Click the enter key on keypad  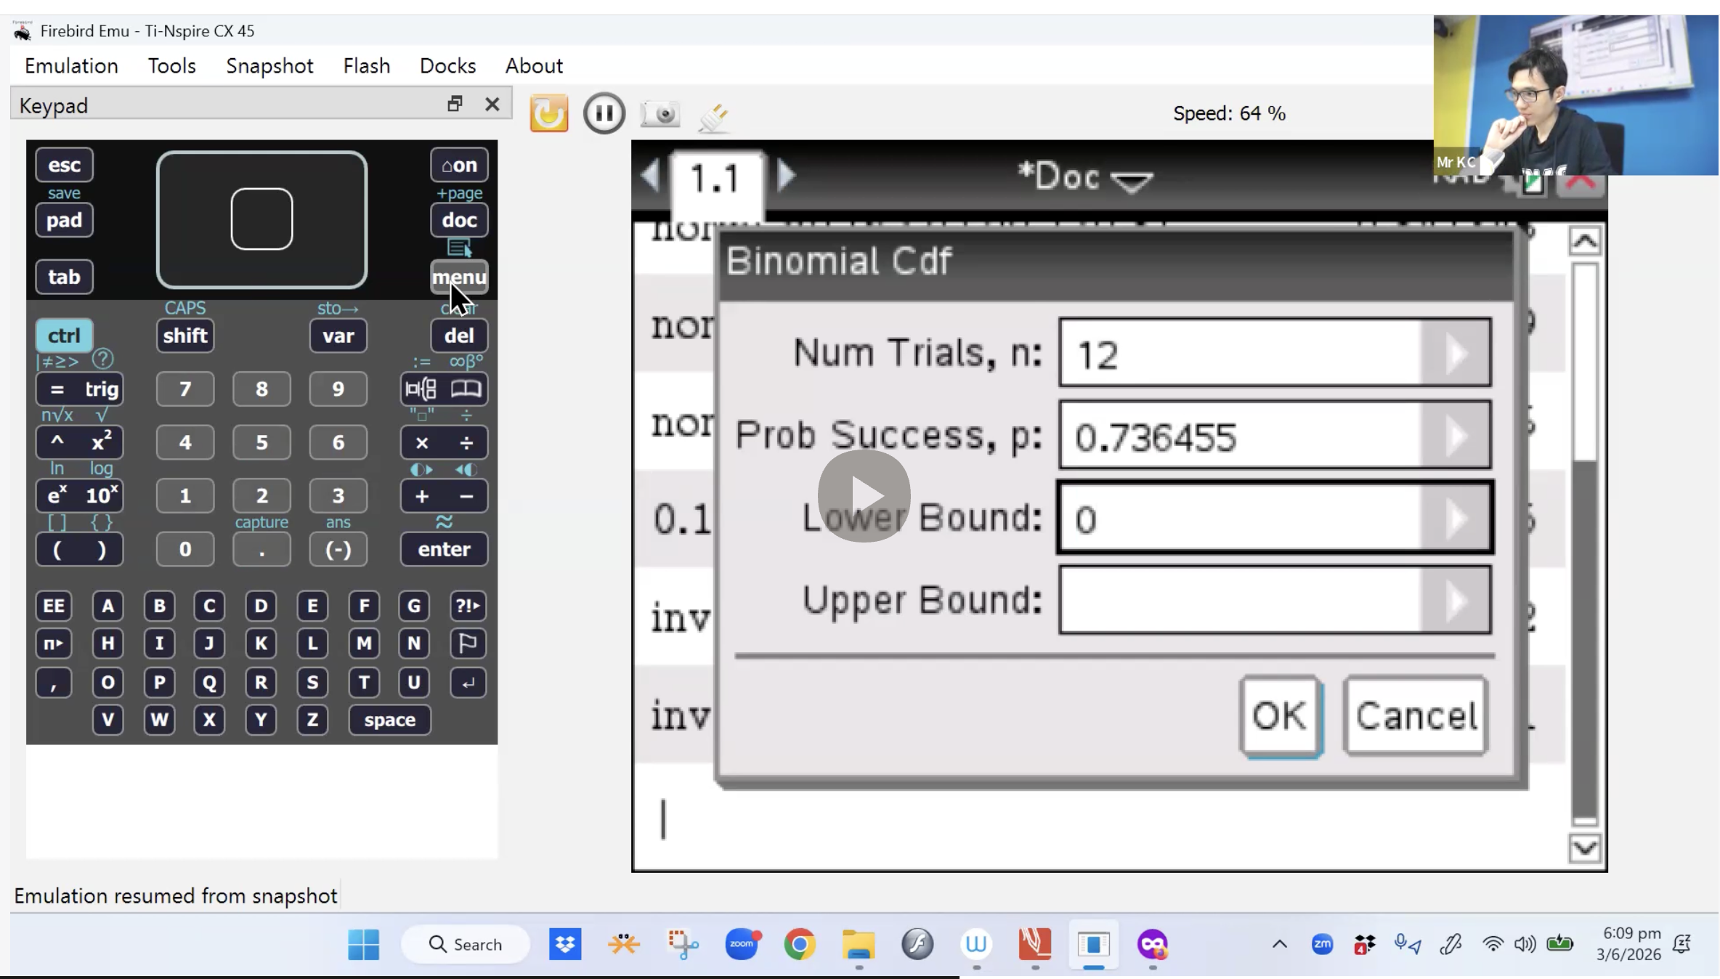click(444, 549)
